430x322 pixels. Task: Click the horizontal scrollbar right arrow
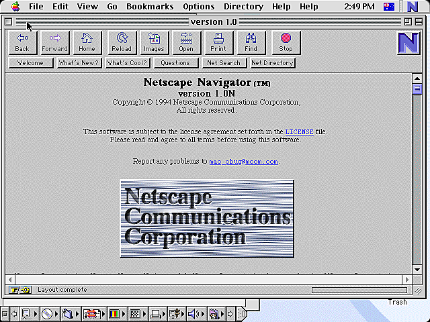[407, 280]
